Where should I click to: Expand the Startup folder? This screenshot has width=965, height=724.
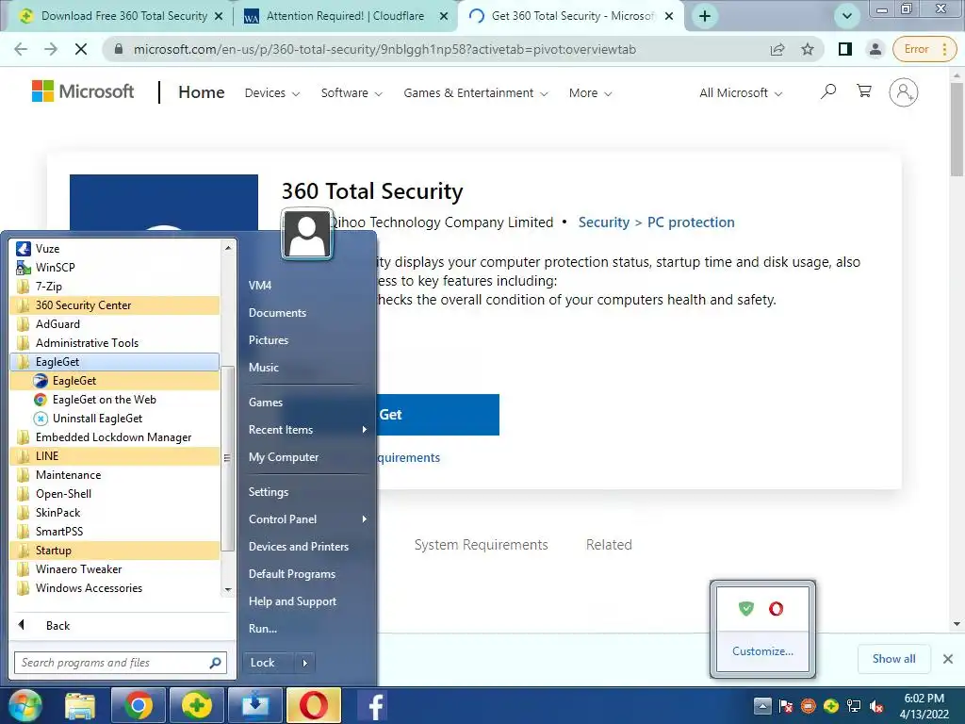pyautogui.click(x=114, y=551)
